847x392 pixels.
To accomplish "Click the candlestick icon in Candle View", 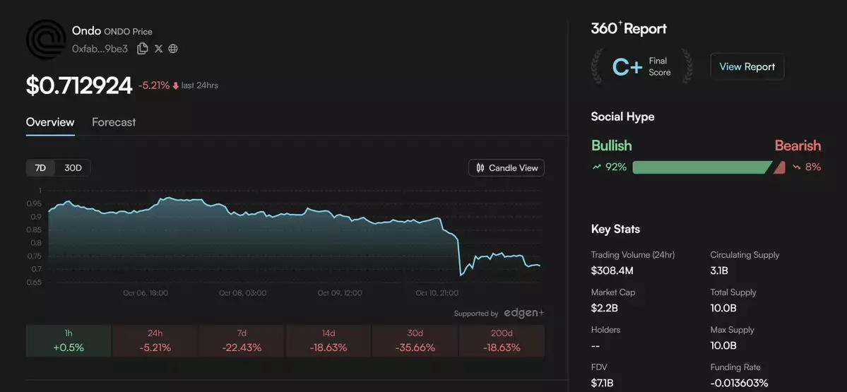I will pyautogui.click(x=480, y=168).
